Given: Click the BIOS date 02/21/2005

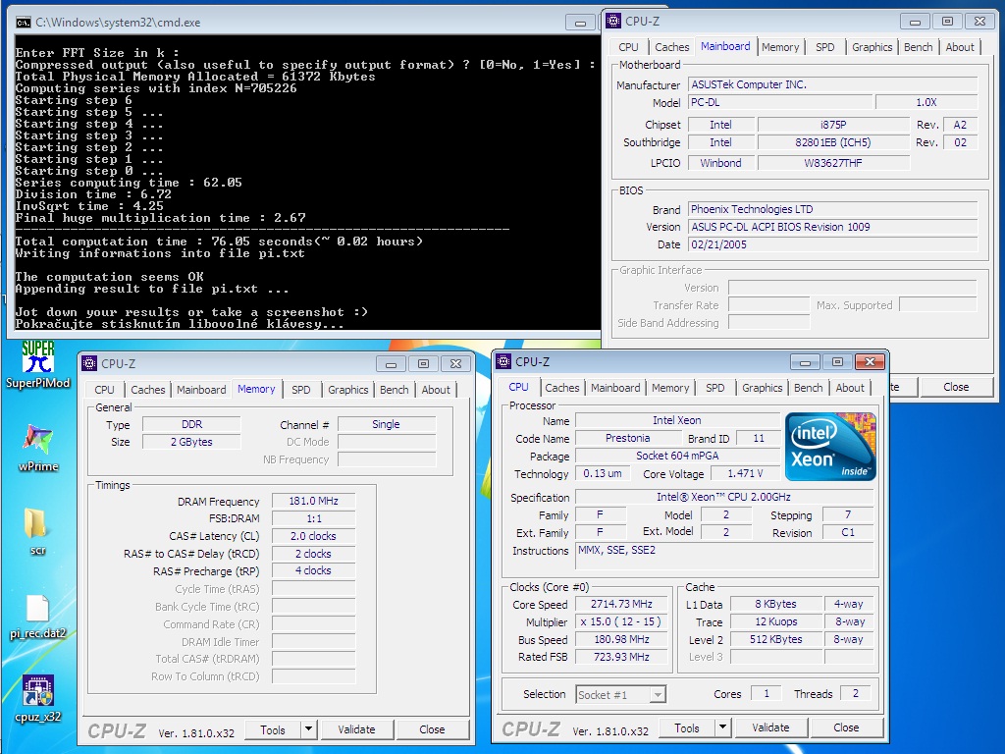Looking at the screenshot, I should pyautogui.click(x=832, y=244).
